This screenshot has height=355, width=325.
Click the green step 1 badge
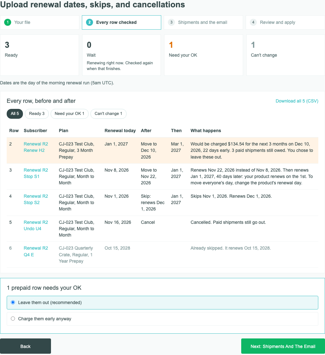pyautogui.click(x=8, y=22)
